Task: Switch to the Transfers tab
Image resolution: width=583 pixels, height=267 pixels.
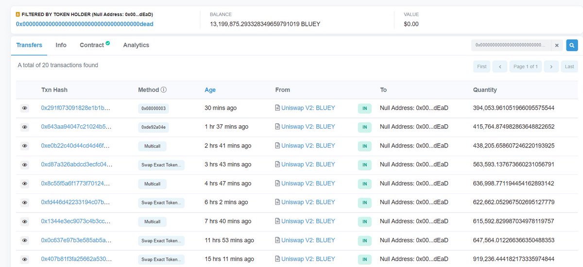Action: [x=29, y=45]
